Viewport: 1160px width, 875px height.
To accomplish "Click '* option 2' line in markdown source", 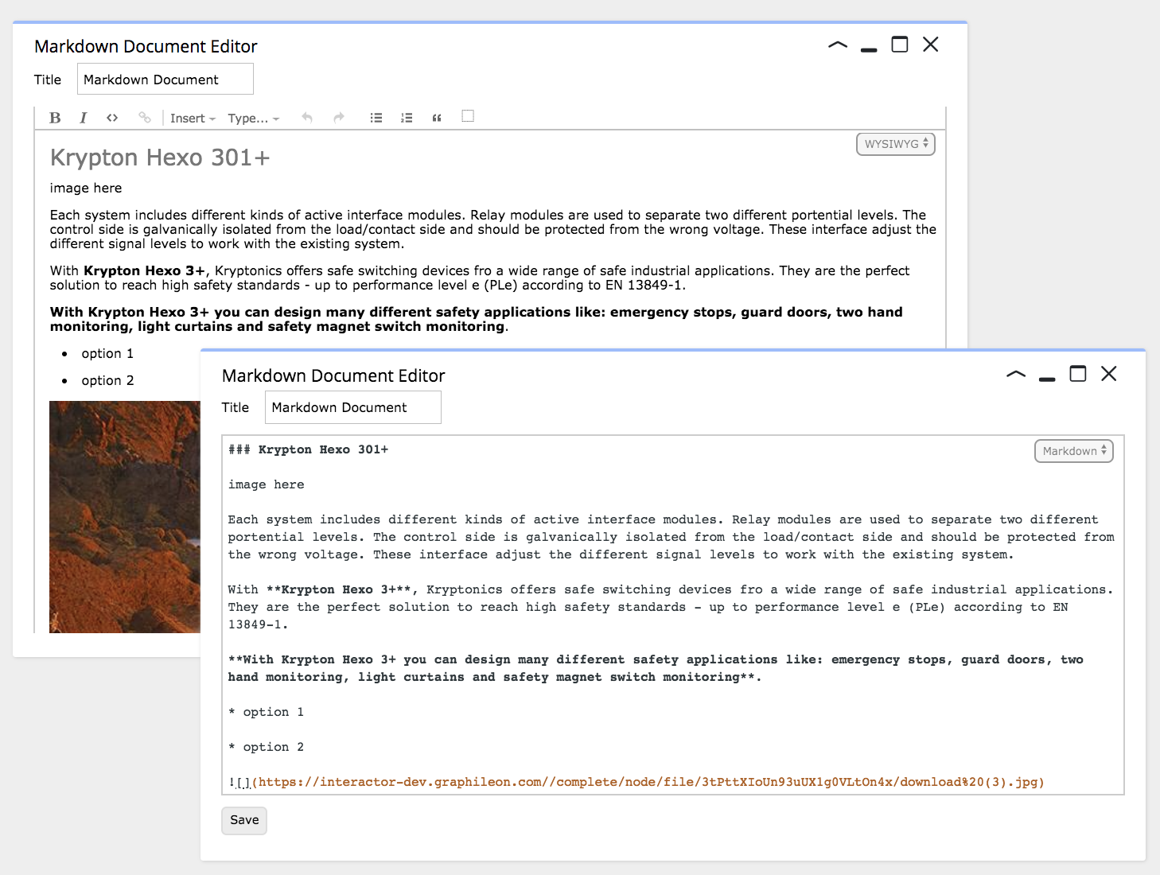I will click(x=266, y=747).
